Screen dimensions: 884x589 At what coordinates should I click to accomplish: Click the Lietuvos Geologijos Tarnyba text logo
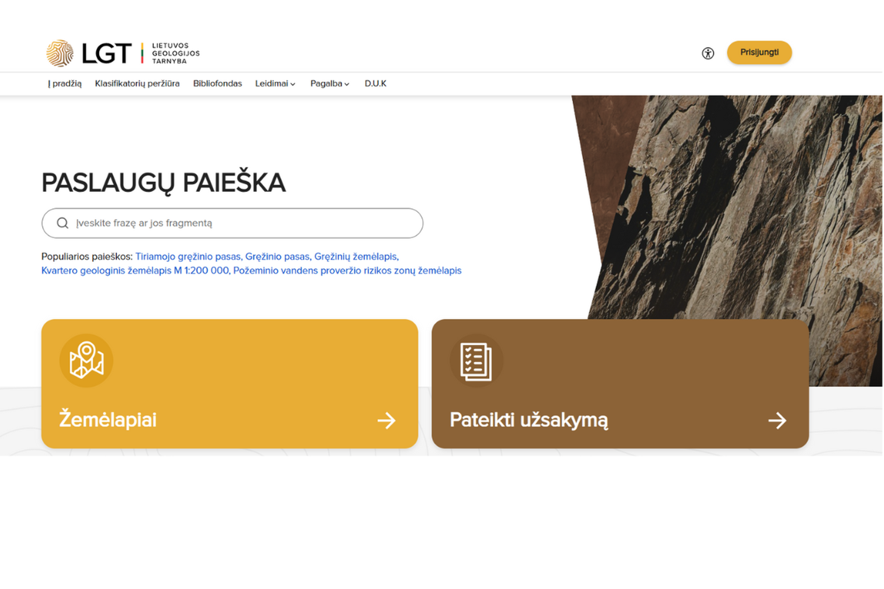176,53
